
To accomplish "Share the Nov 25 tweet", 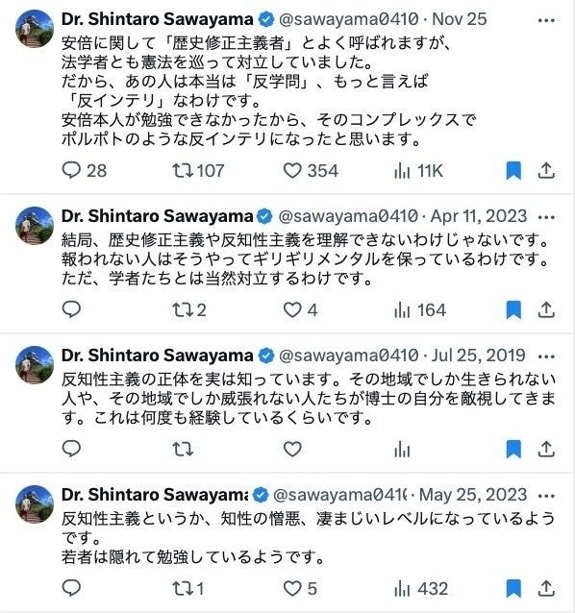I will click(x=546, y=171).
